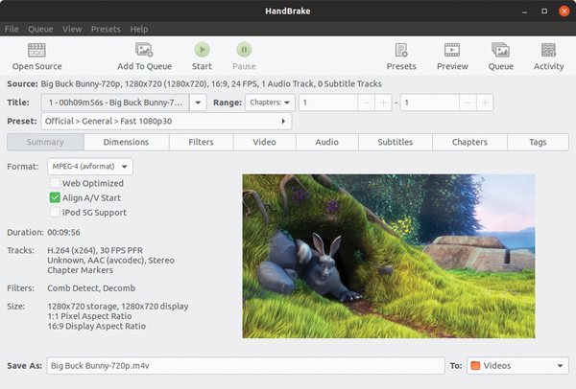This screenshot has height=389, width=576.
Task: Click the '1280x720 storage, 1280x720 display' text
Action: tap(117, 307)
